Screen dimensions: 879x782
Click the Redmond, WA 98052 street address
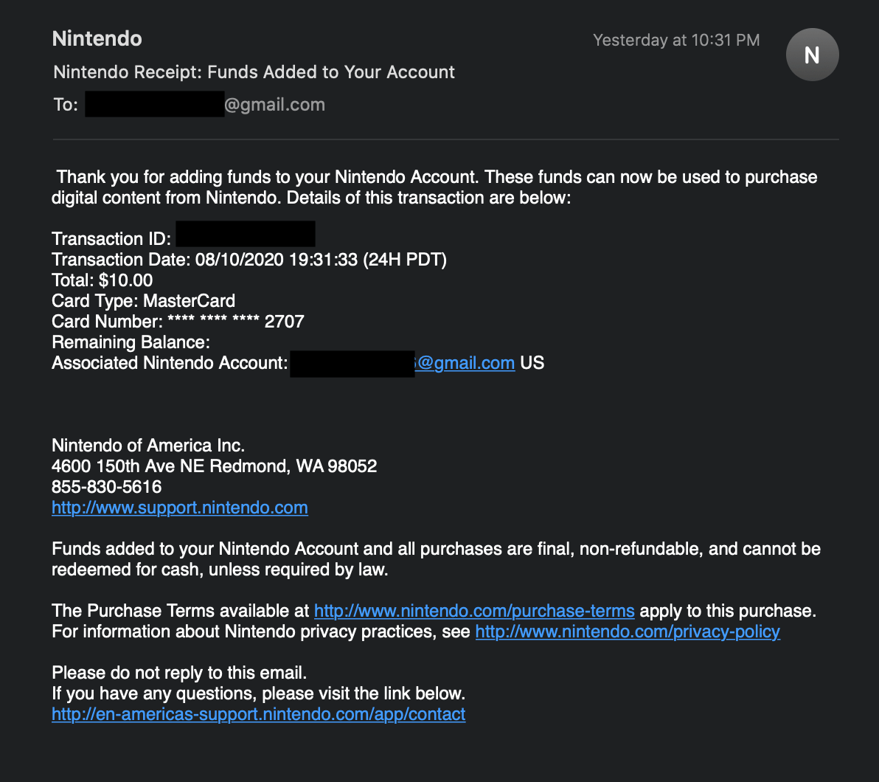214,466
